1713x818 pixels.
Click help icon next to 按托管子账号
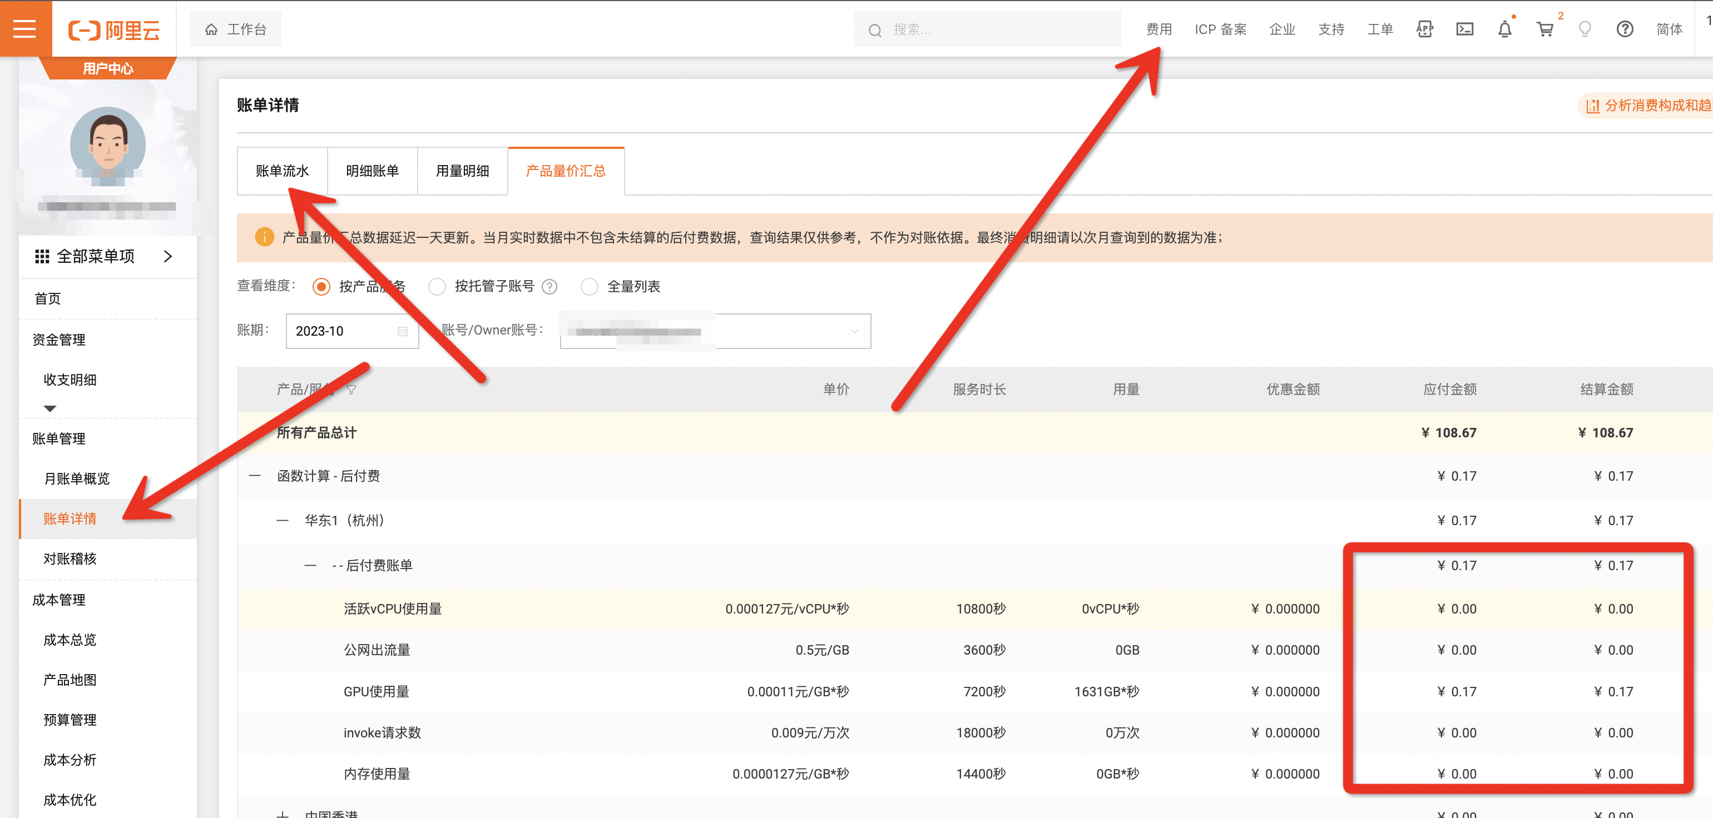549,286
